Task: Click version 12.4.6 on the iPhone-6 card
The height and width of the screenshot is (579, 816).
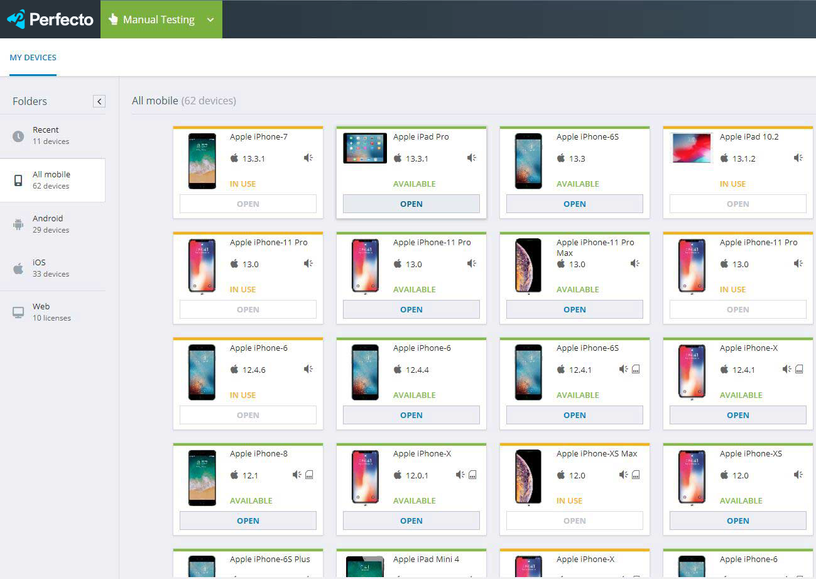Action: 254,370
